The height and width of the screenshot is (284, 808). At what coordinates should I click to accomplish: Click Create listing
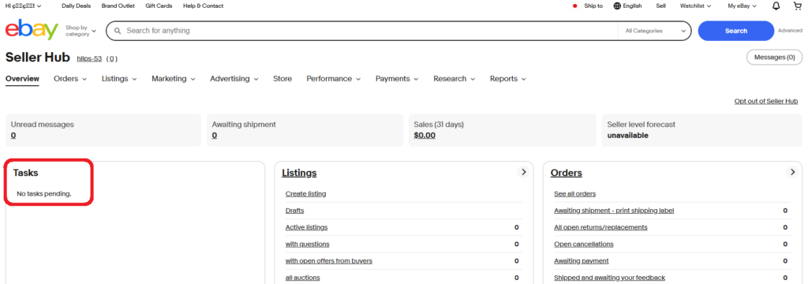[x=305, y=194]
